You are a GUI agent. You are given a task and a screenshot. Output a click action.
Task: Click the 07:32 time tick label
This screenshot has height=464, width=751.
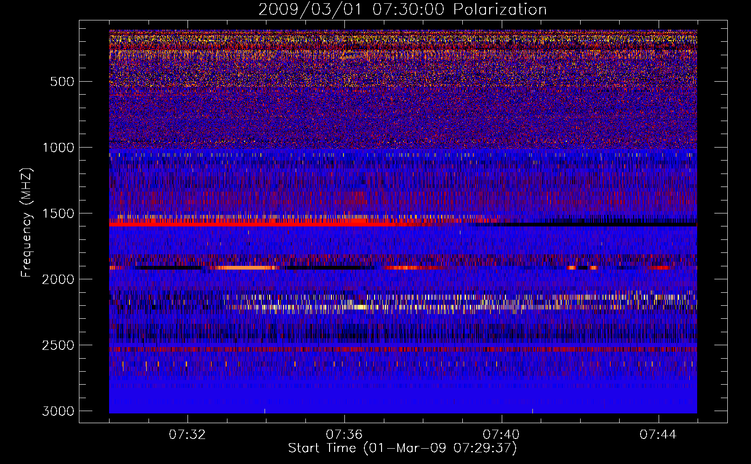point(188,435)
